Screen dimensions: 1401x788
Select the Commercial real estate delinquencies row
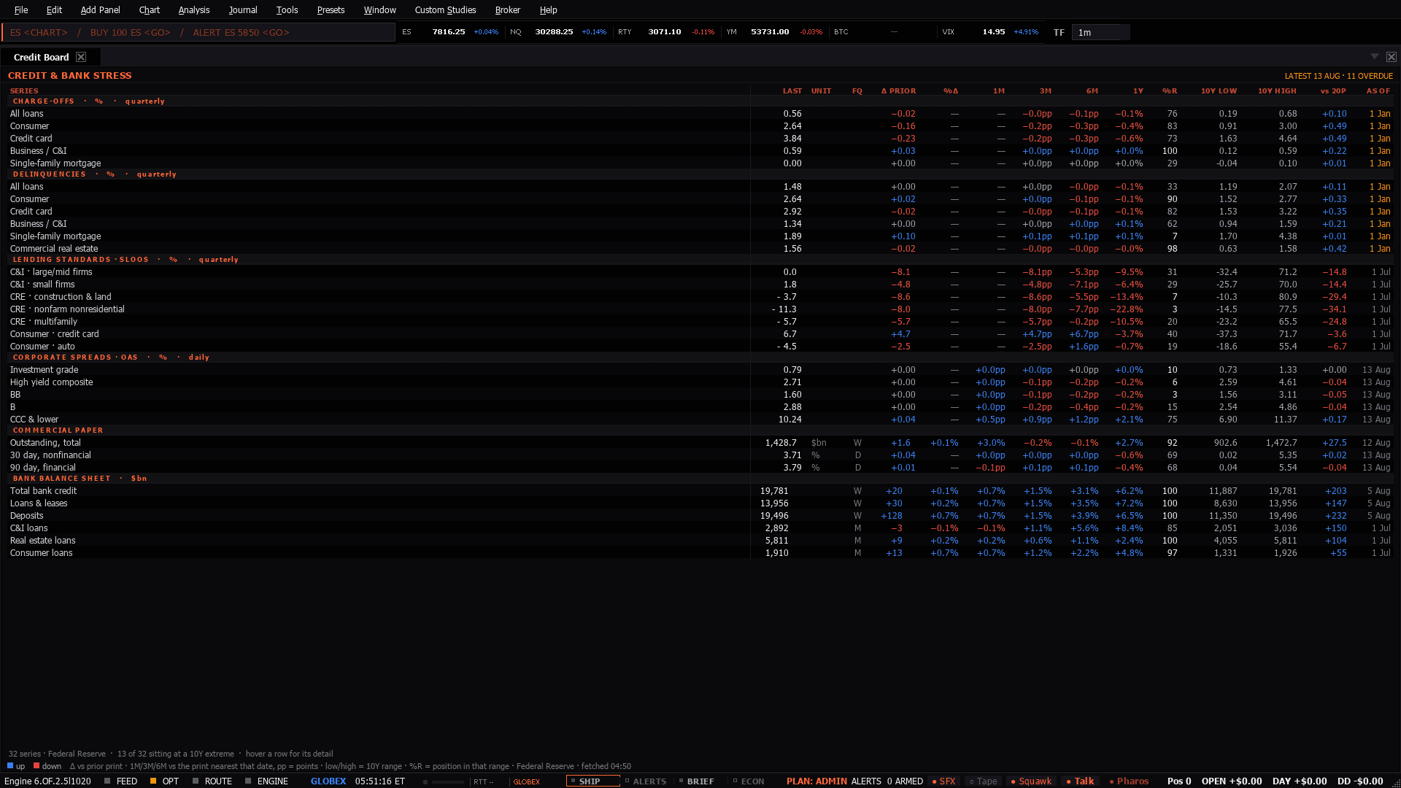tap(700, 249)
